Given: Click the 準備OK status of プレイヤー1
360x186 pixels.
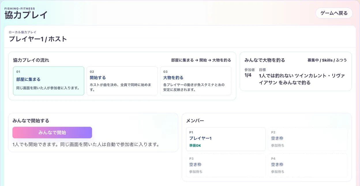Looking at the screenshot, I should (195, 145).
